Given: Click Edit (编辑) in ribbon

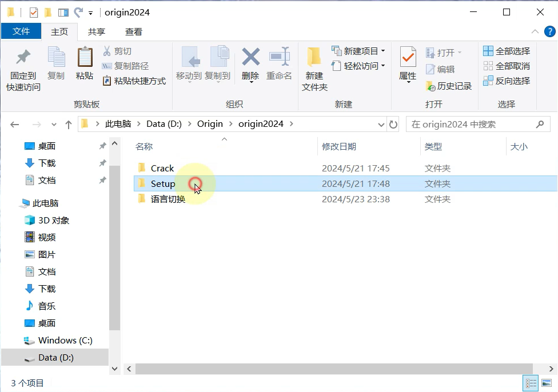Looking at the screenshot, I should 441,69.
